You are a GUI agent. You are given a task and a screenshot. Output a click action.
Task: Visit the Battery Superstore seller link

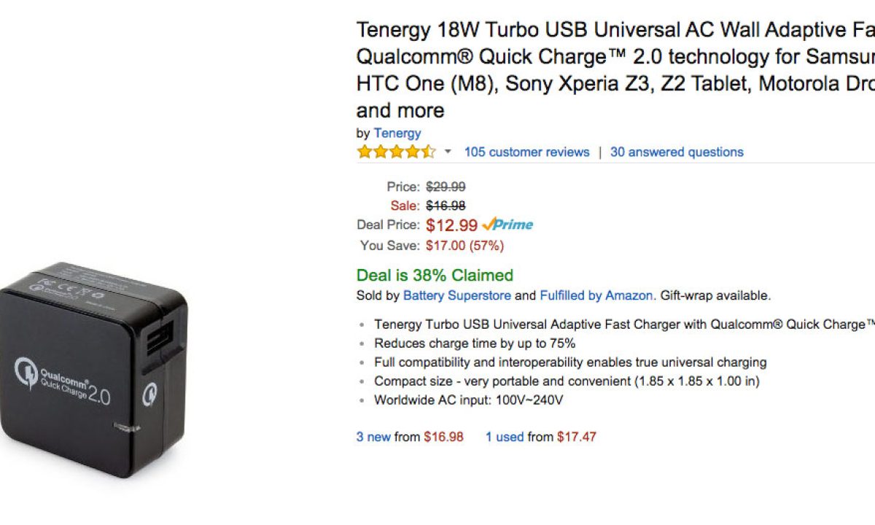457,295
